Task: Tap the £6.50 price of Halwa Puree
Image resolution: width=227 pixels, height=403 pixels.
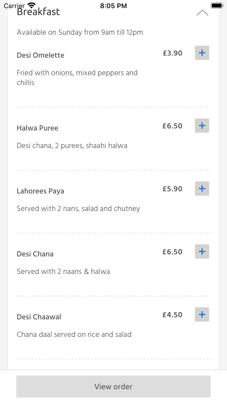Action: coord(173,126)
